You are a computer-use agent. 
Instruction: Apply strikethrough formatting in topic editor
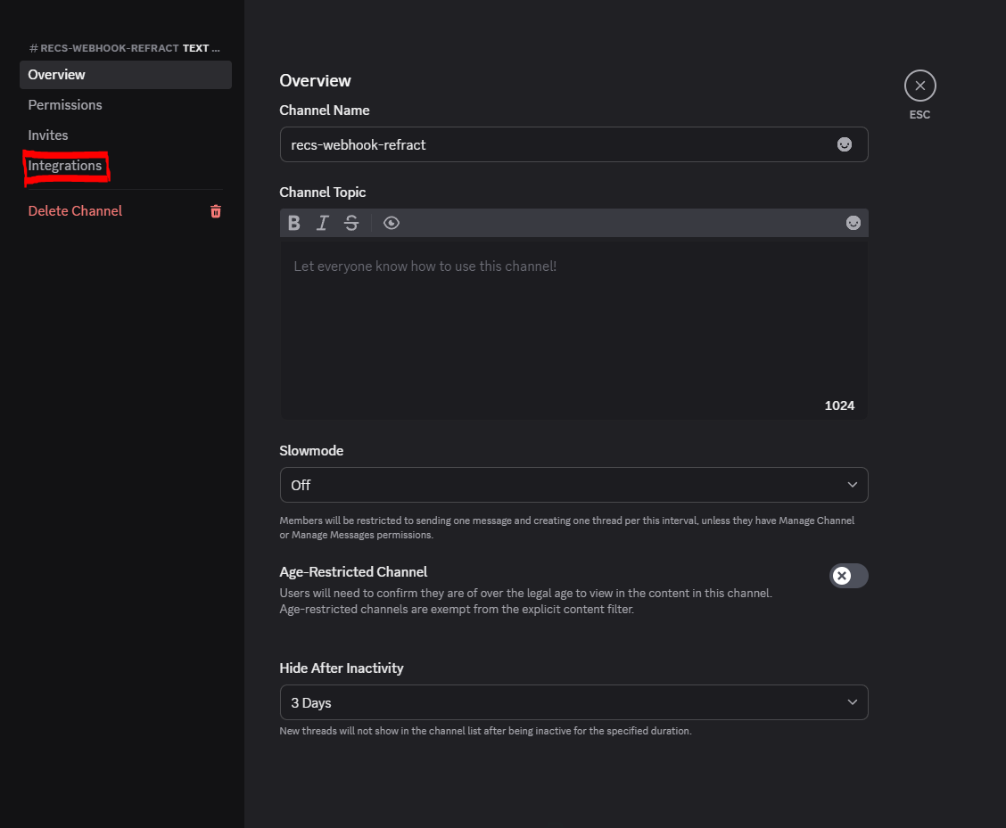pos(350,223)
